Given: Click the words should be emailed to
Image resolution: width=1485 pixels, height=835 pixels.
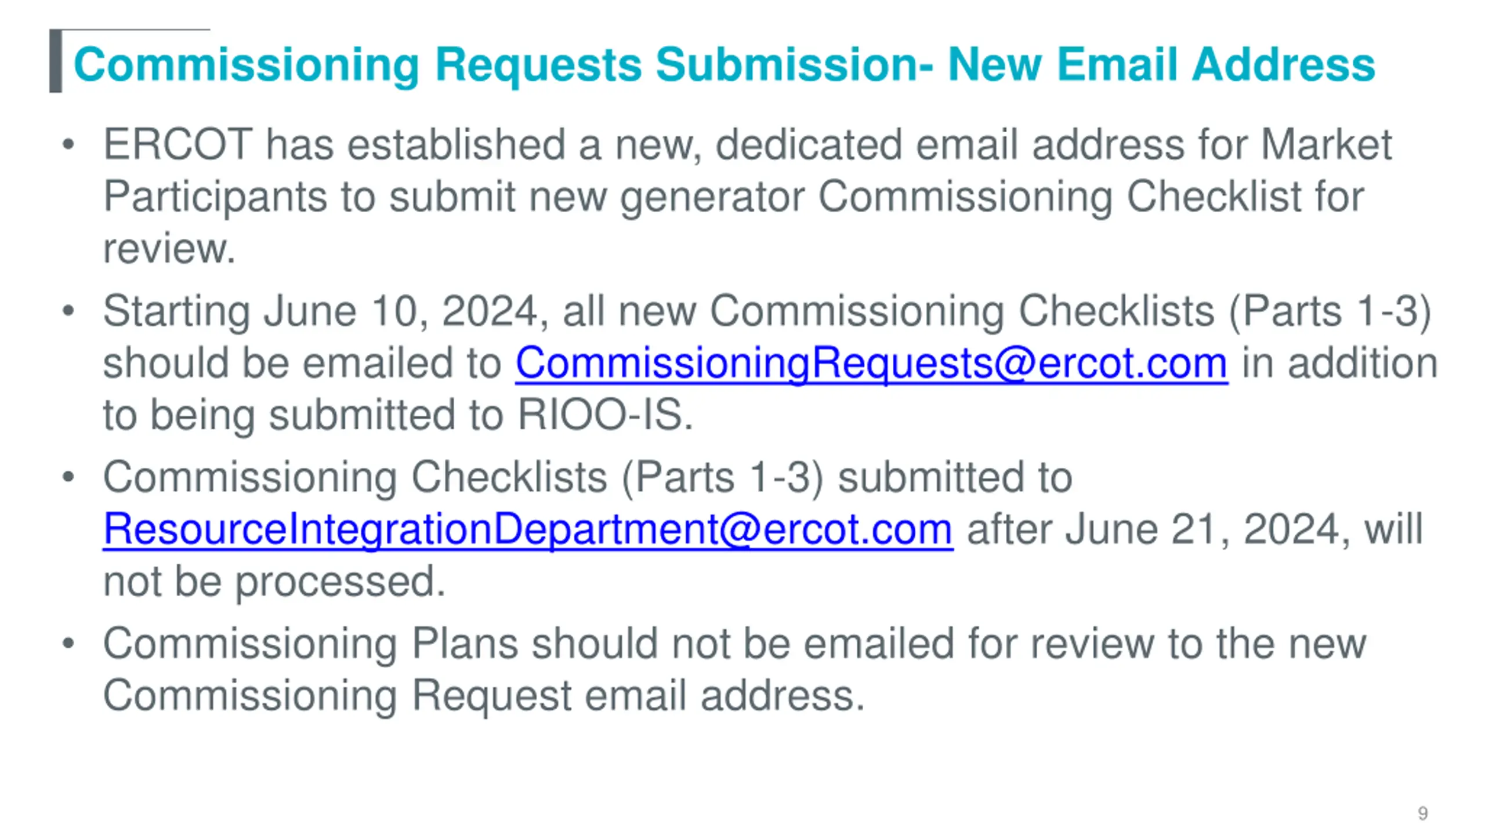Looking at the screenshot, I should [302, 364].
